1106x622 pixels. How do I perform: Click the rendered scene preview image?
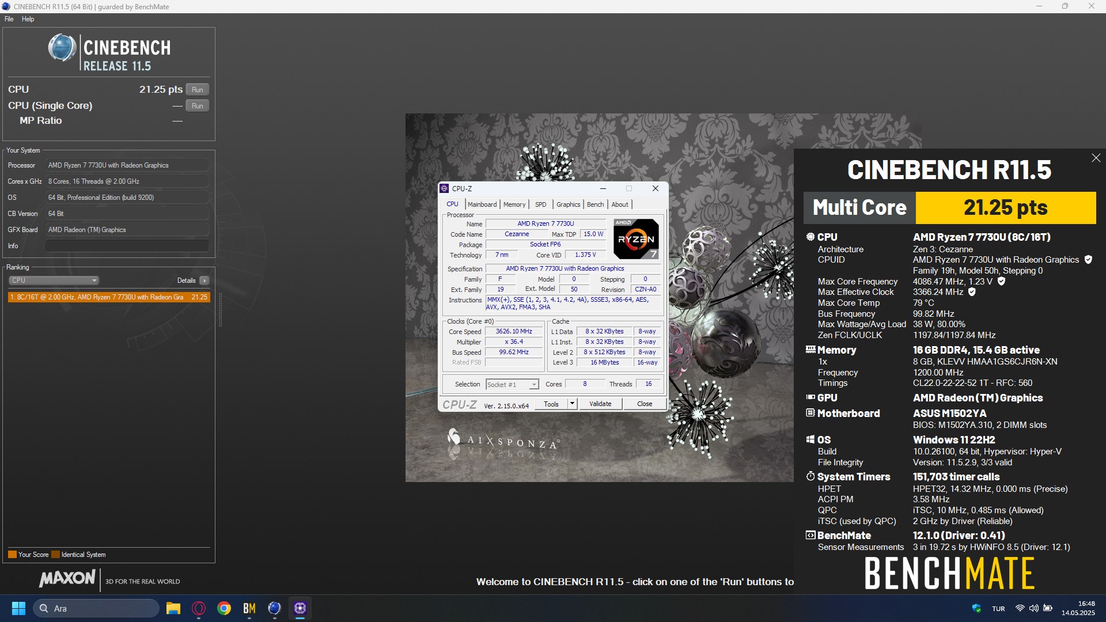[599, 298]
